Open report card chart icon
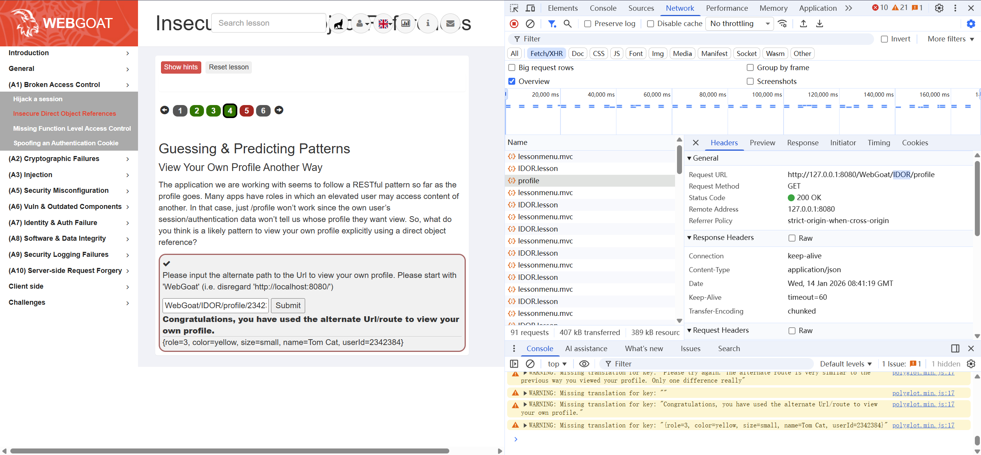 405,24
